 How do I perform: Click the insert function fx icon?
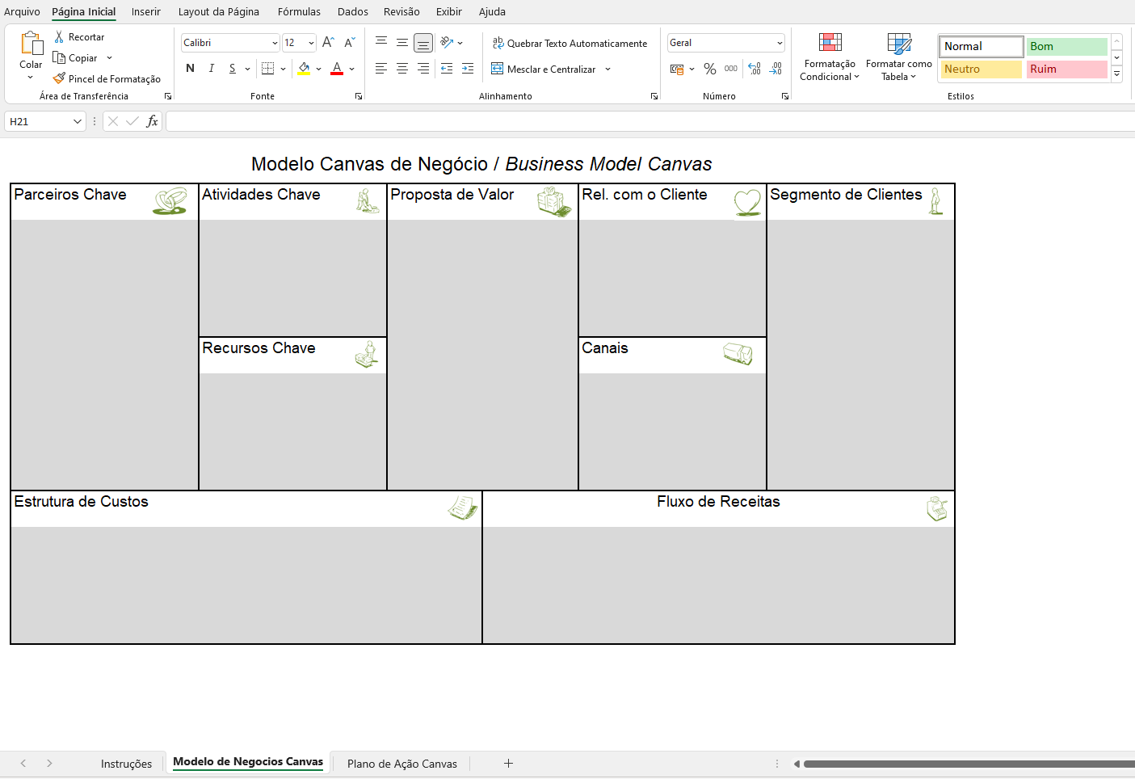tap(152, 121)
